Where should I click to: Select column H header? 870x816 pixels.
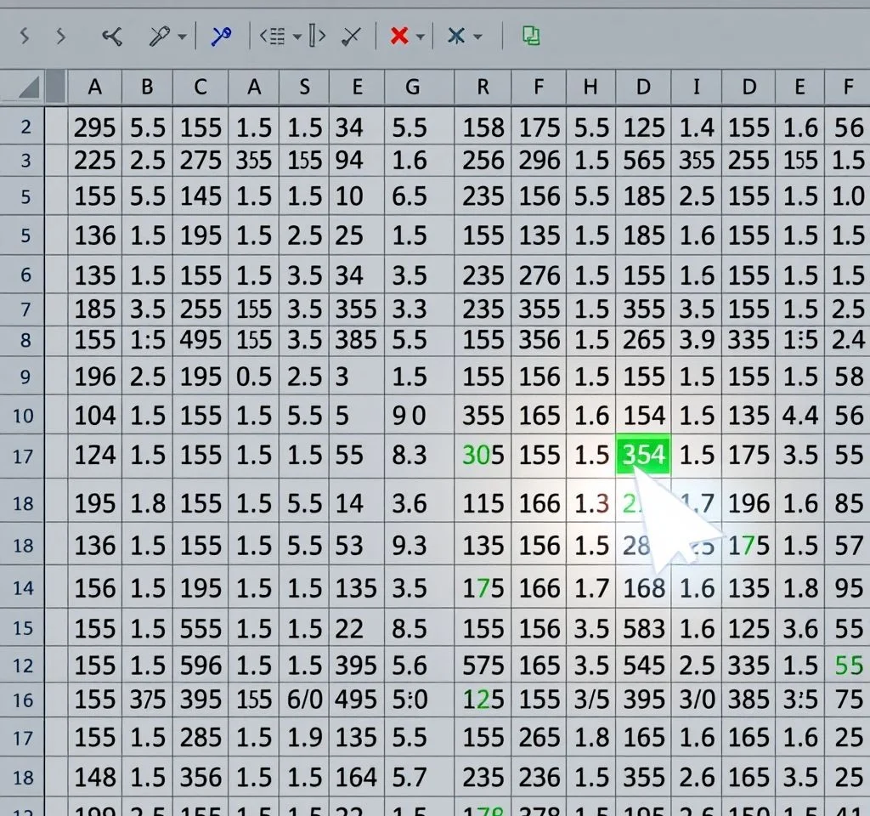point(590,87)
